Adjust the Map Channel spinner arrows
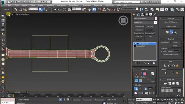Screen dimensions: 185x104 pyautogui.click(x=180, y=51)
